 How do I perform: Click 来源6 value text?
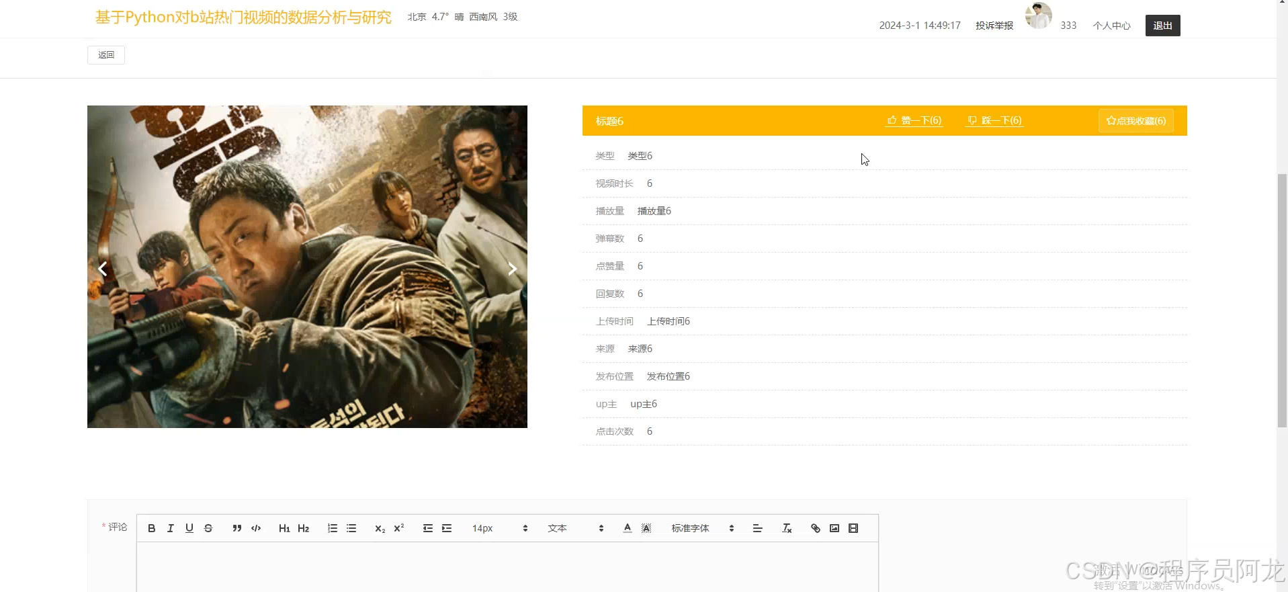coord(640,349)
